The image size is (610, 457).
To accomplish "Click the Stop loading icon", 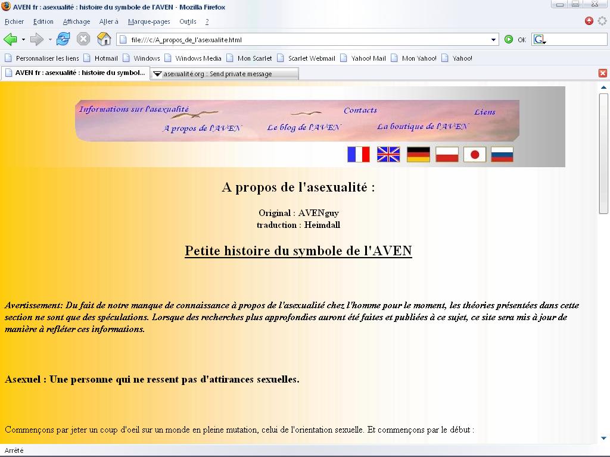I will click(83, 39).
